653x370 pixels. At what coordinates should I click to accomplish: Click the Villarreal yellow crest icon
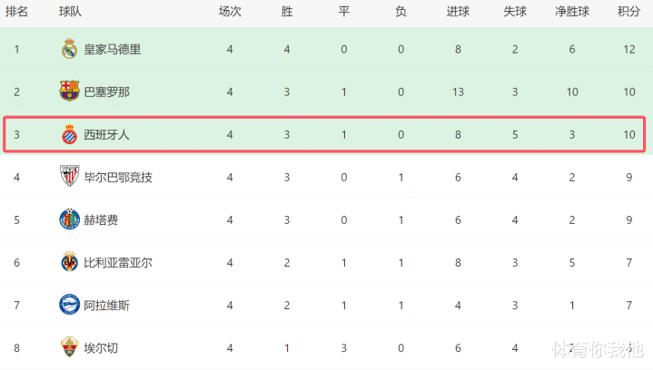click(69, 262)
